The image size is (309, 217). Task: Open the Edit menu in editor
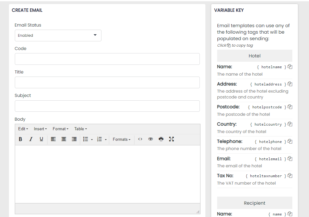click(x=23, y=129)
